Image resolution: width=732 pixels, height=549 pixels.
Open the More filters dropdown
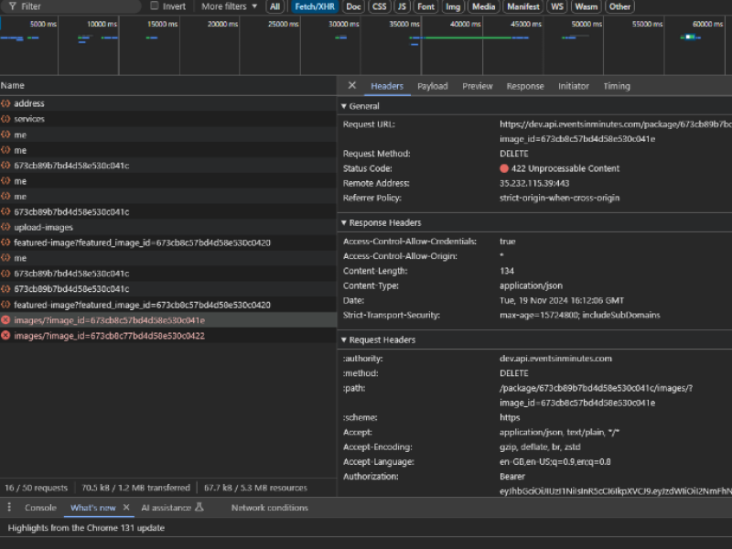click(229, 6)
